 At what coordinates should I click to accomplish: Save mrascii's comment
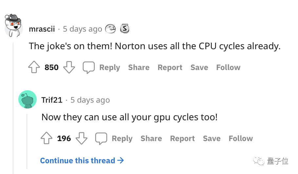[x=199, y=67]
